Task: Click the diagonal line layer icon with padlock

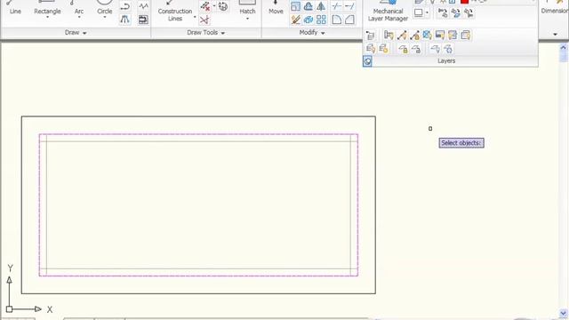Action: [414, 36]
